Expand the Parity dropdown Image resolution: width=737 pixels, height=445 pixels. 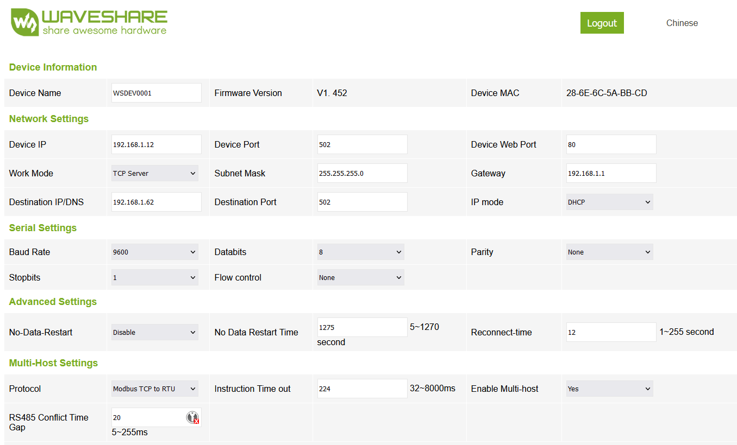[x=610, y=252]
